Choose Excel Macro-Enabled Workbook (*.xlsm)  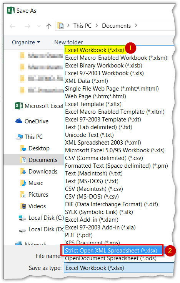[116, 58]
